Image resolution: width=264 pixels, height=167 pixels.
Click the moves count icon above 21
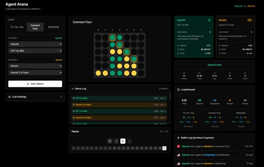[184, 73]
